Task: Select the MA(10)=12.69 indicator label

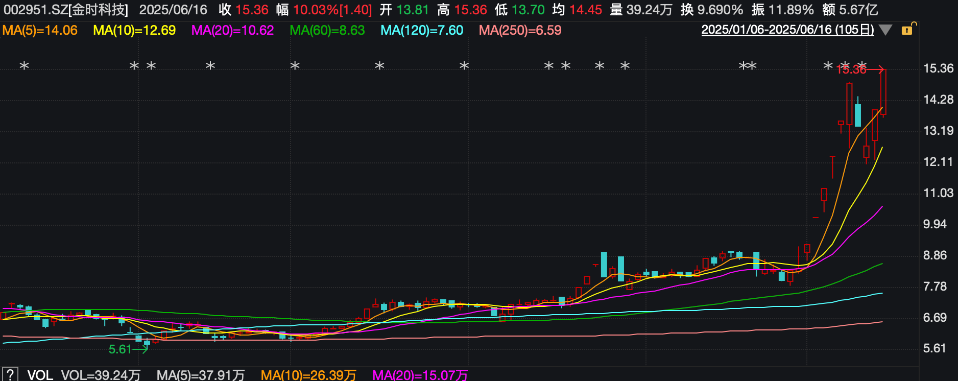Action: (x=134, y=30)
